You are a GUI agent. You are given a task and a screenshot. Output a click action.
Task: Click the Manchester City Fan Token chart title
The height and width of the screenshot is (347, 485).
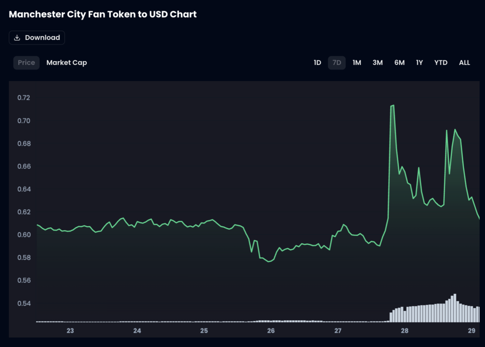point(103,14)
